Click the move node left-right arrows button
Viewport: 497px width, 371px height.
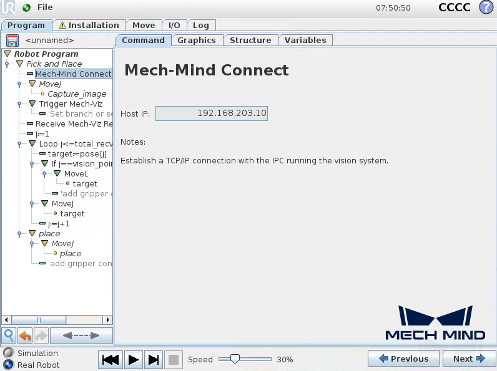point(81,335)
